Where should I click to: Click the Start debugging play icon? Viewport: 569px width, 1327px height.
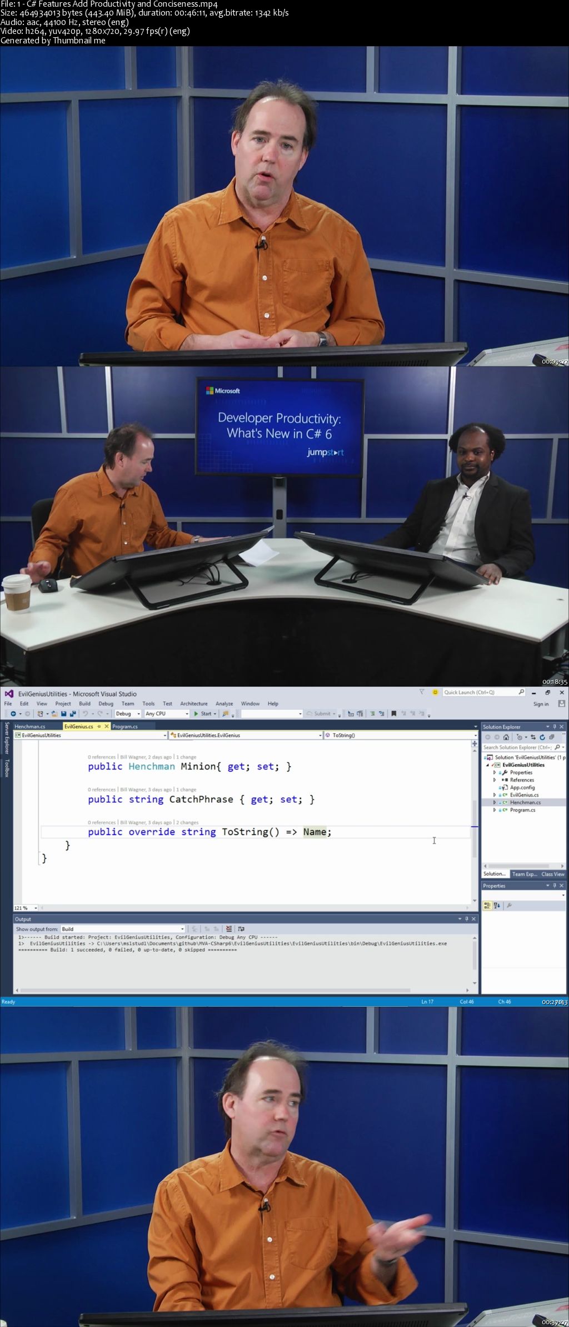pos(196,714)
